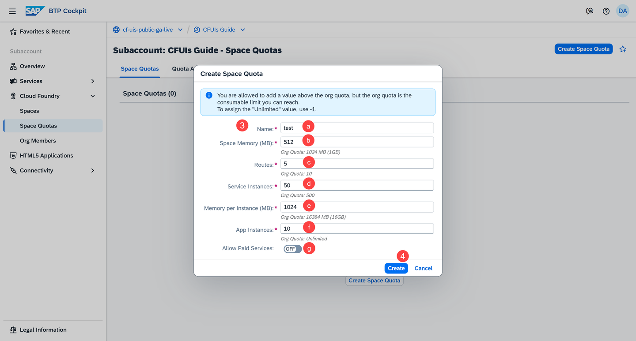
Task: Click the 'Org Quota: 1024 MB (1GB)' hint
Action: tap(310, 152)
